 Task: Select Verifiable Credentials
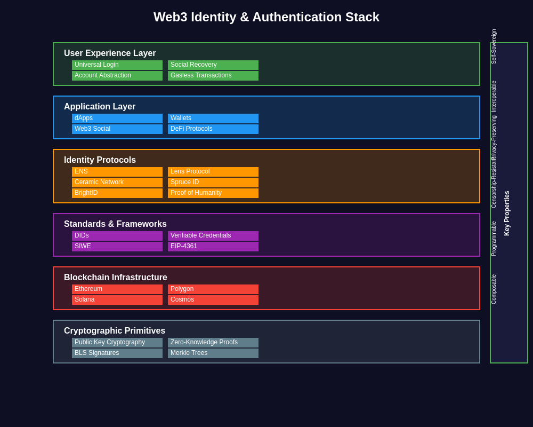(x=213, y=236)
